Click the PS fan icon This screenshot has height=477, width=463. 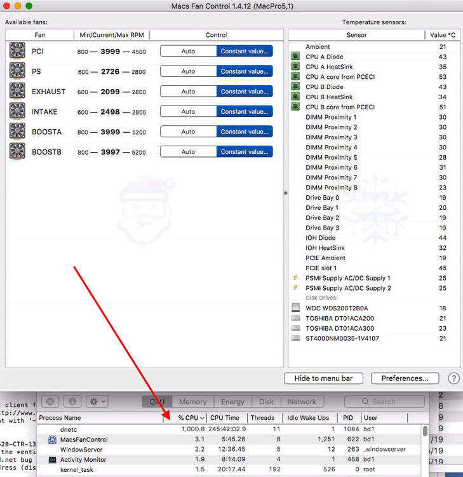[x=17, y=71]
